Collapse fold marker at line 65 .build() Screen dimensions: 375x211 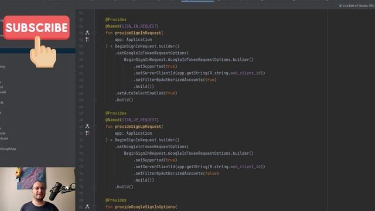pyautogui.click(x=95, y=100)
